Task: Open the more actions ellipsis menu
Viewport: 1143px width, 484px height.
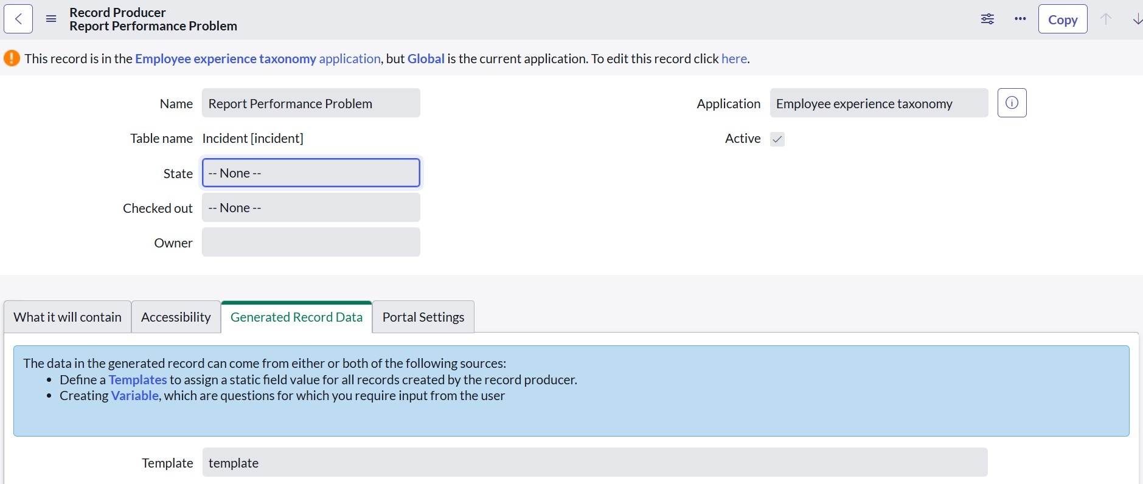Action: point(1020,19)
